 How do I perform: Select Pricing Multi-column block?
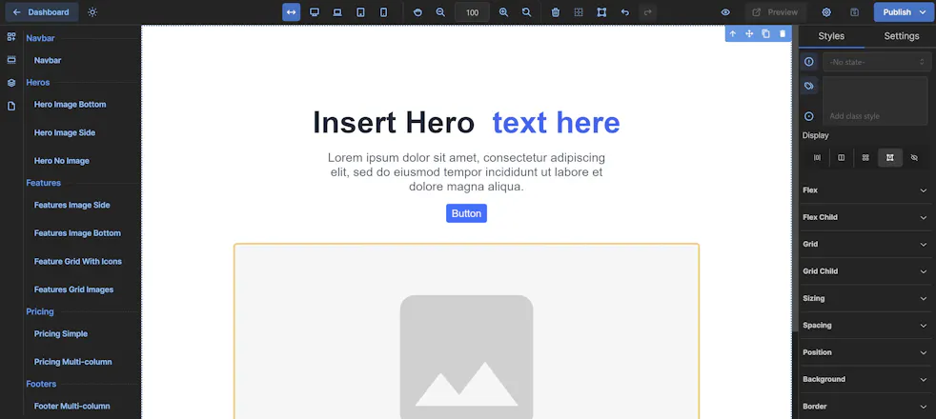pyautogui.click(x=72, y=362)
